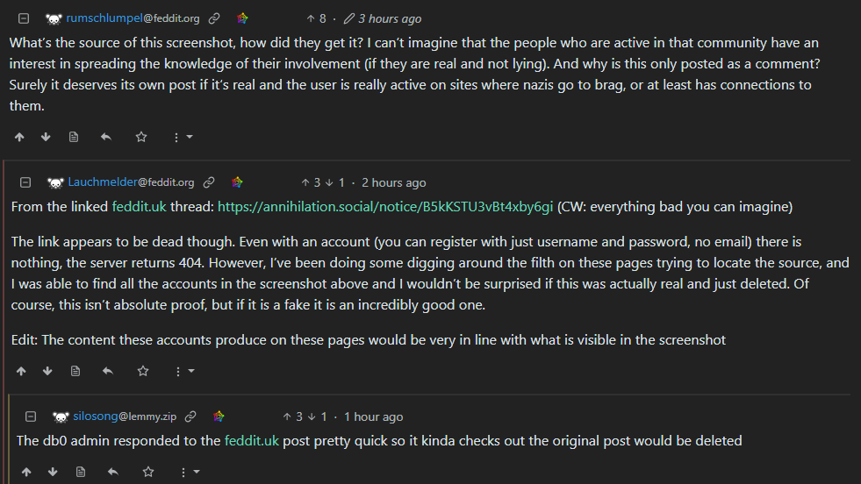Reply to Lauchmelder's comment

pyautogui.click(x=107, y=371)
